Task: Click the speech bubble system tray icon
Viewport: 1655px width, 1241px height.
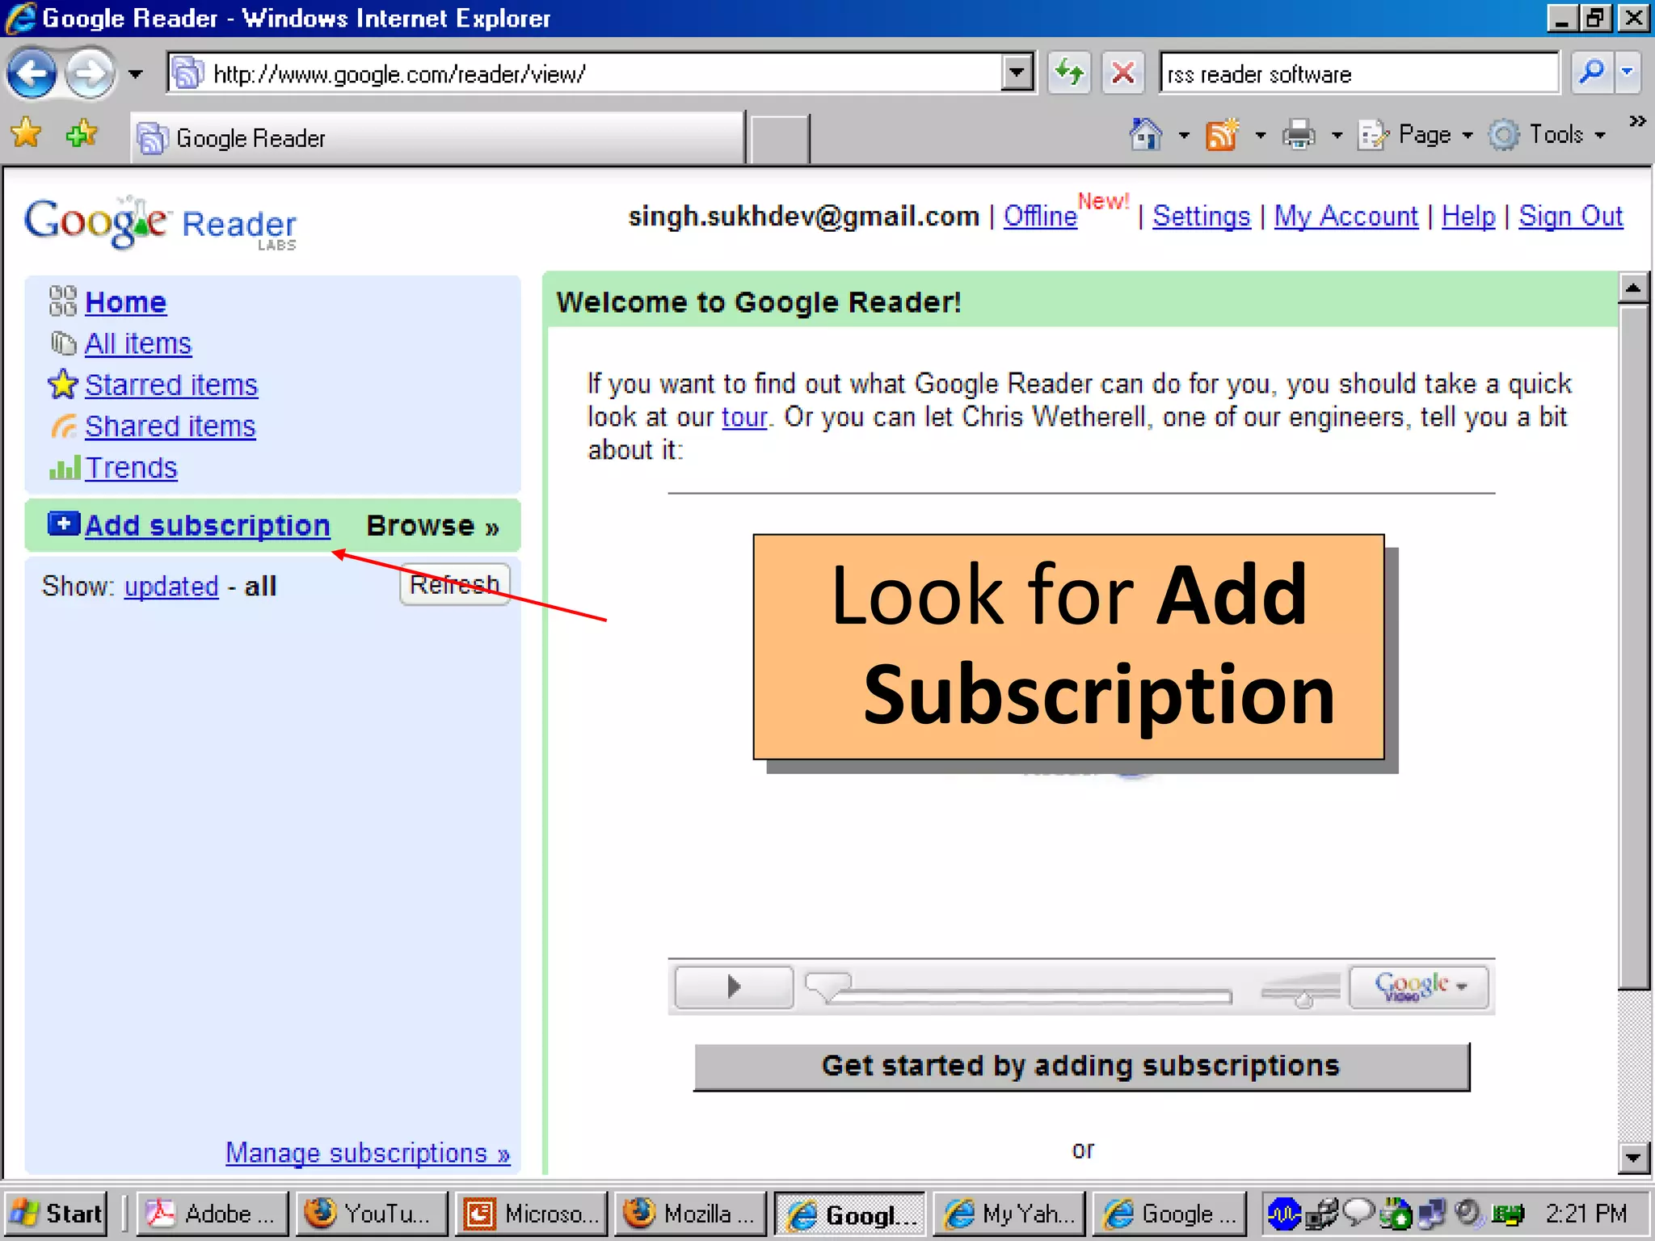Action: (x=1358, y=1211)
